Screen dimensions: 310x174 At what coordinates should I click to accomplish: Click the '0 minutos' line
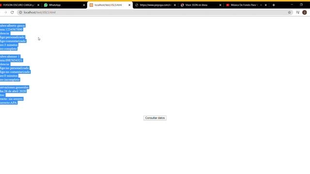[x=9, y=76]
